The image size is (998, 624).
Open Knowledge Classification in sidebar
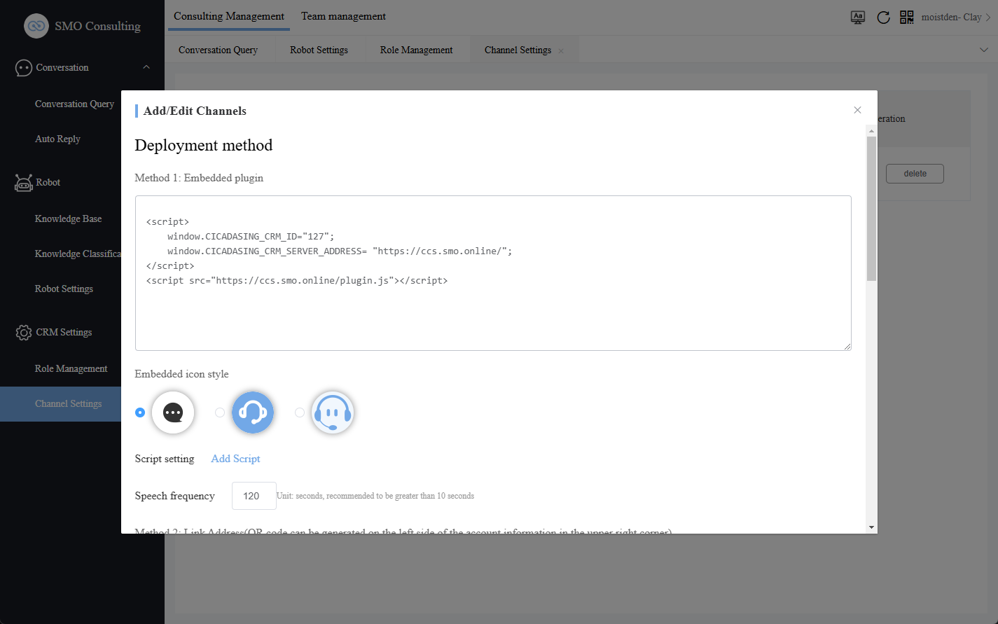tap(78, 254)
